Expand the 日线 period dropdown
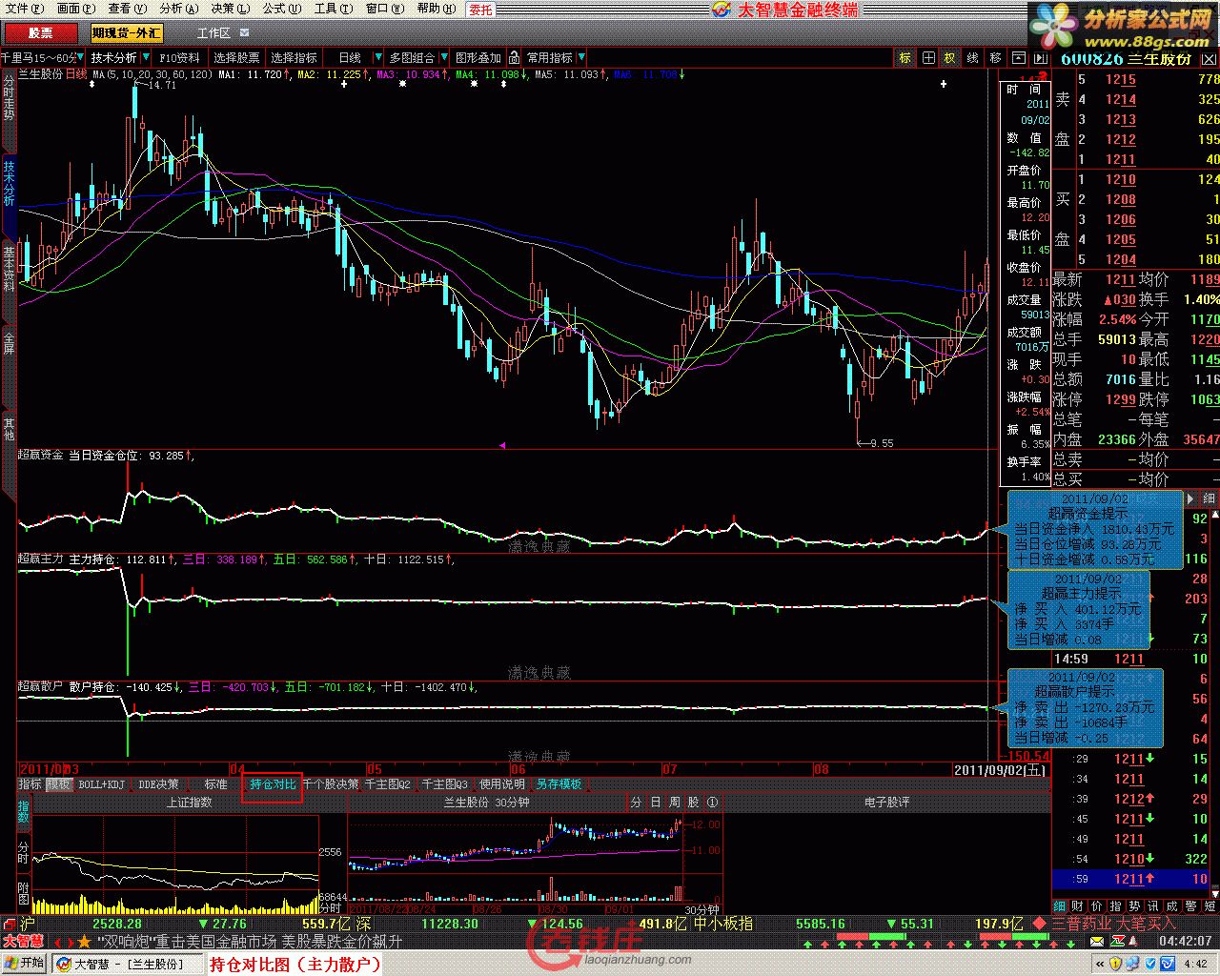The height and width of the screenshot is (976, 1220). (x=378, y=58)
